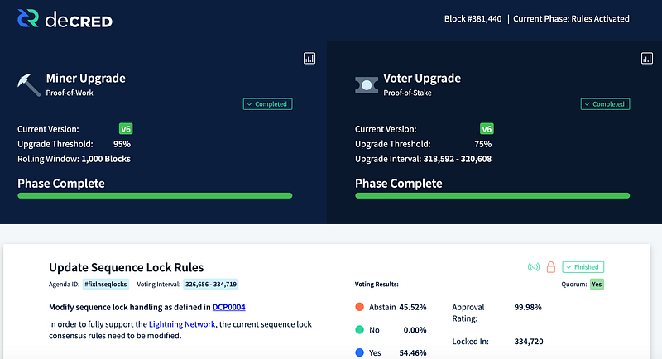This screenshot has height=359, width=662.
Task: Click the Quorum Yes badge
Action: (597, 285)
